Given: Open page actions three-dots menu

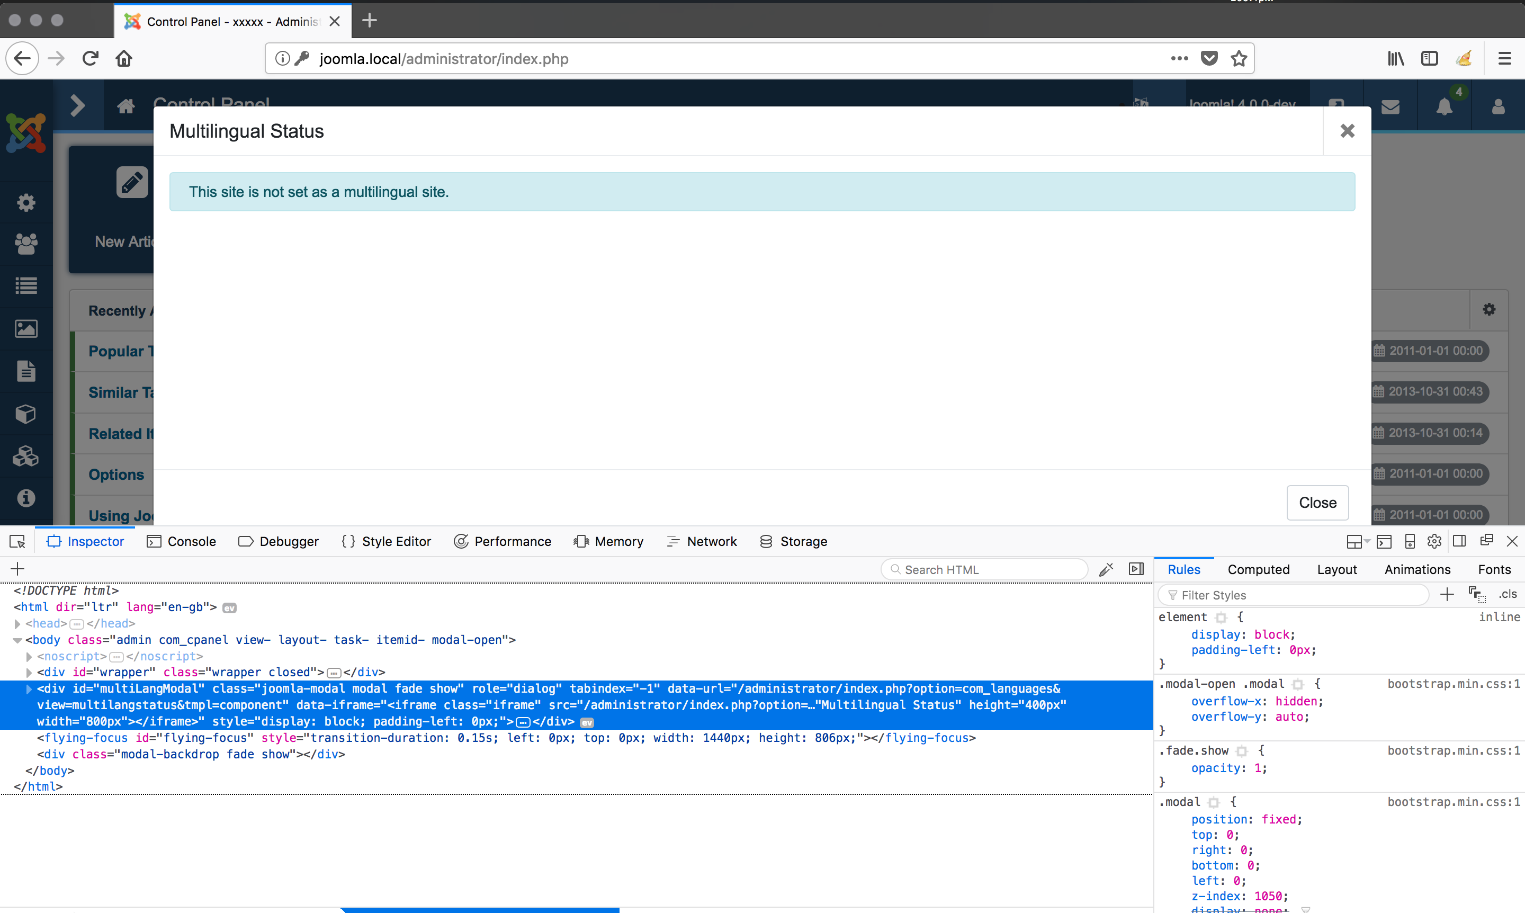Looking at the screenshot, I should (1179, 58).
